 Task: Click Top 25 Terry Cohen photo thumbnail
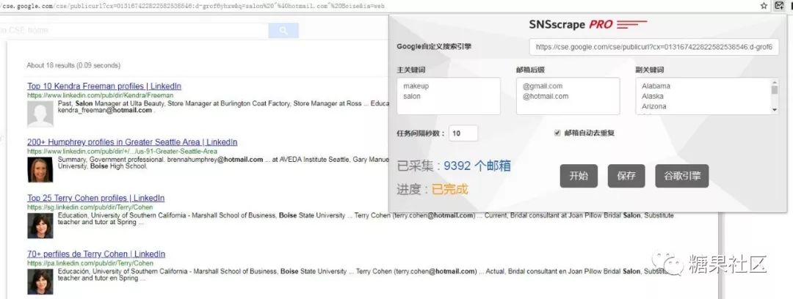(40, 226)
